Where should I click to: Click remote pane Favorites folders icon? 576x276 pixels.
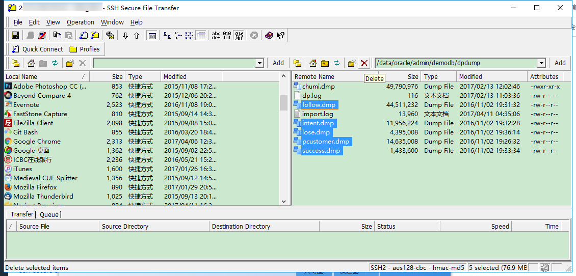click(297, 63)
